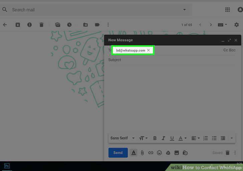Viewport: 243px width, 171px height.
Task: Minimize the New Message window
Action: point(223,41)
